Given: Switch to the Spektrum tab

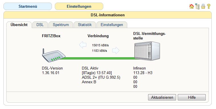Looking at the screenshot, I should pos(61,25).
